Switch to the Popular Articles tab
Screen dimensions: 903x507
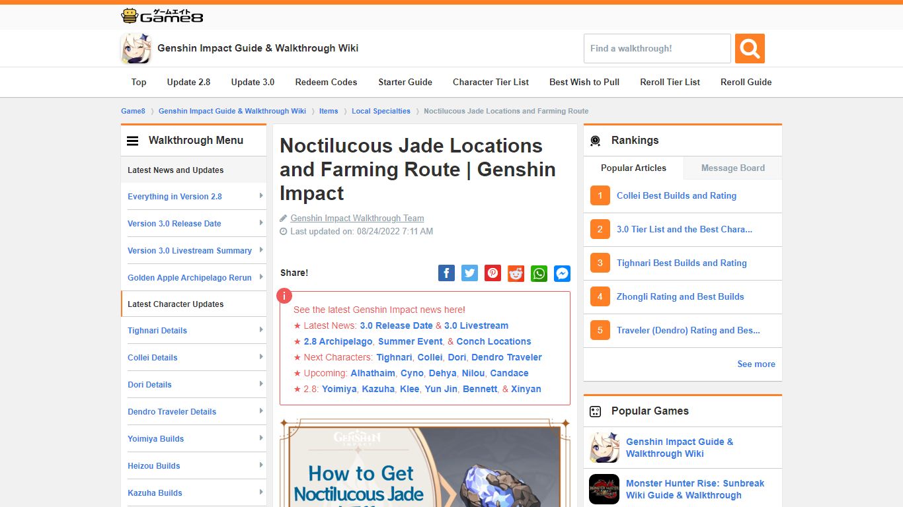pyautogui.click(x=633, y=168)
